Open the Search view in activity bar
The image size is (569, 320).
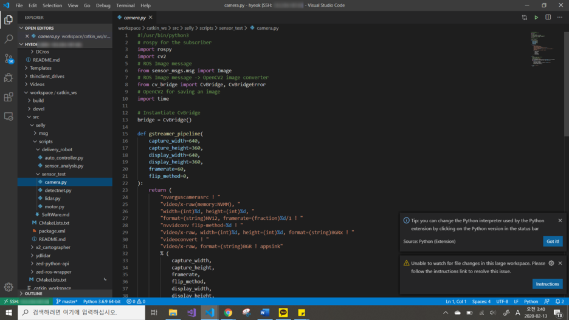(9, 39)
